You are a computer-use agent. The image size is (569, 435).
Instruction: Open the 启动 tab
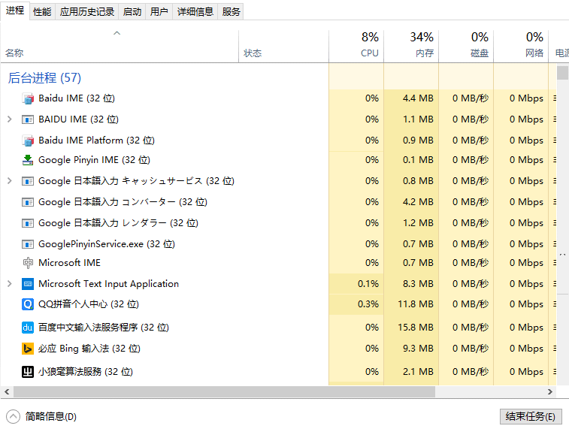(132, 11)
